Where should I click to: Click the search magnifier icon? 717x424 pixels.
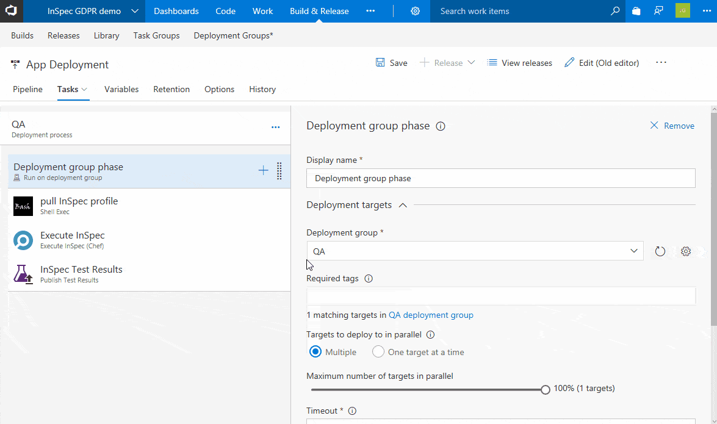point(615,11)
